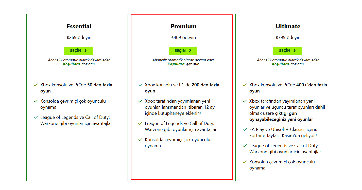
Task: Select the Essential plan button
Action: click(78, 50)
